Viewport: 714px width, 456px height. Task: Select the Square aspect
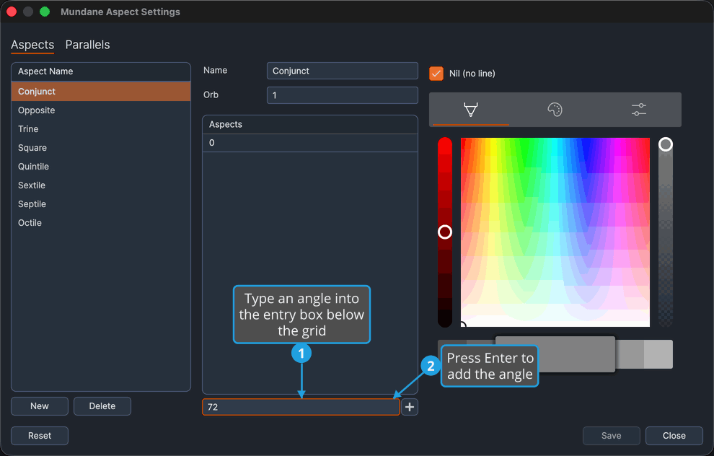pos(101,148)
